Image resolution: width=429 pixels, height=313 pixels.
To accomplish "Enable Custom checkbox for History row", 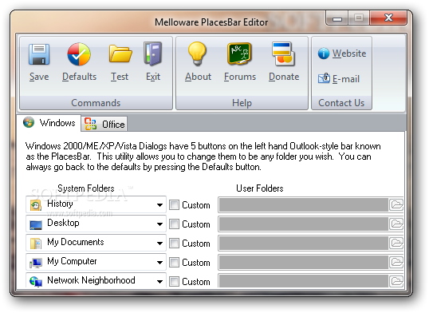I will point(174,205).
